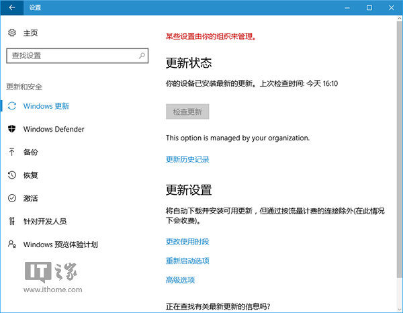
Task: Go to 备份 section
Action: click(31, 152)
